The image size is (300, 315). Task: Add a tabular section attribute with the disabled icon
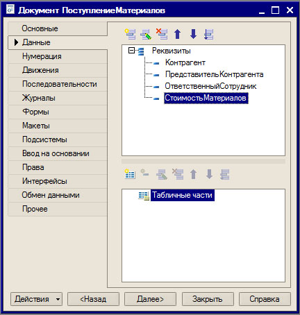click(x=145, y=173)
